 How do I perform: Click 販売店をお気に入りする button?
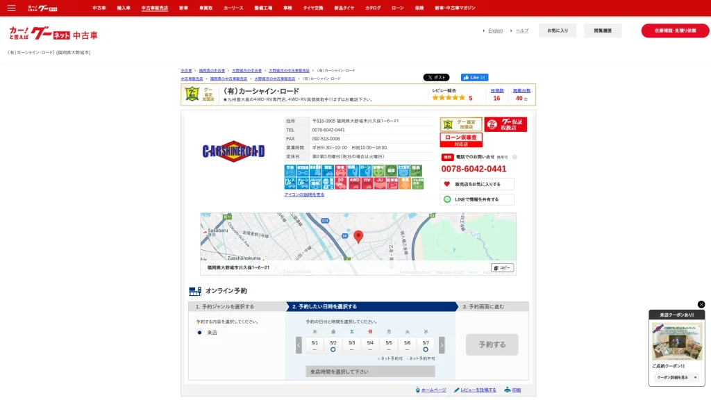(x=476, y=184)
